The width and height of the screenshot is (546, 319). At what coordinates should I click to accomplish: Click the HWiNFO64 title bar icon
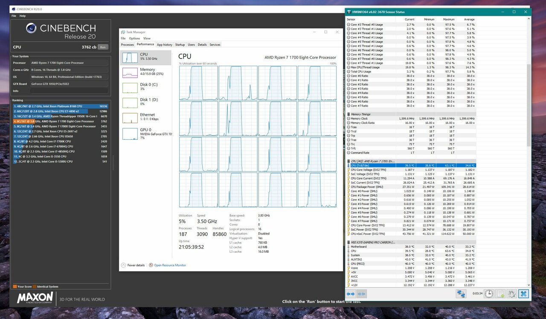pos(349,12)
